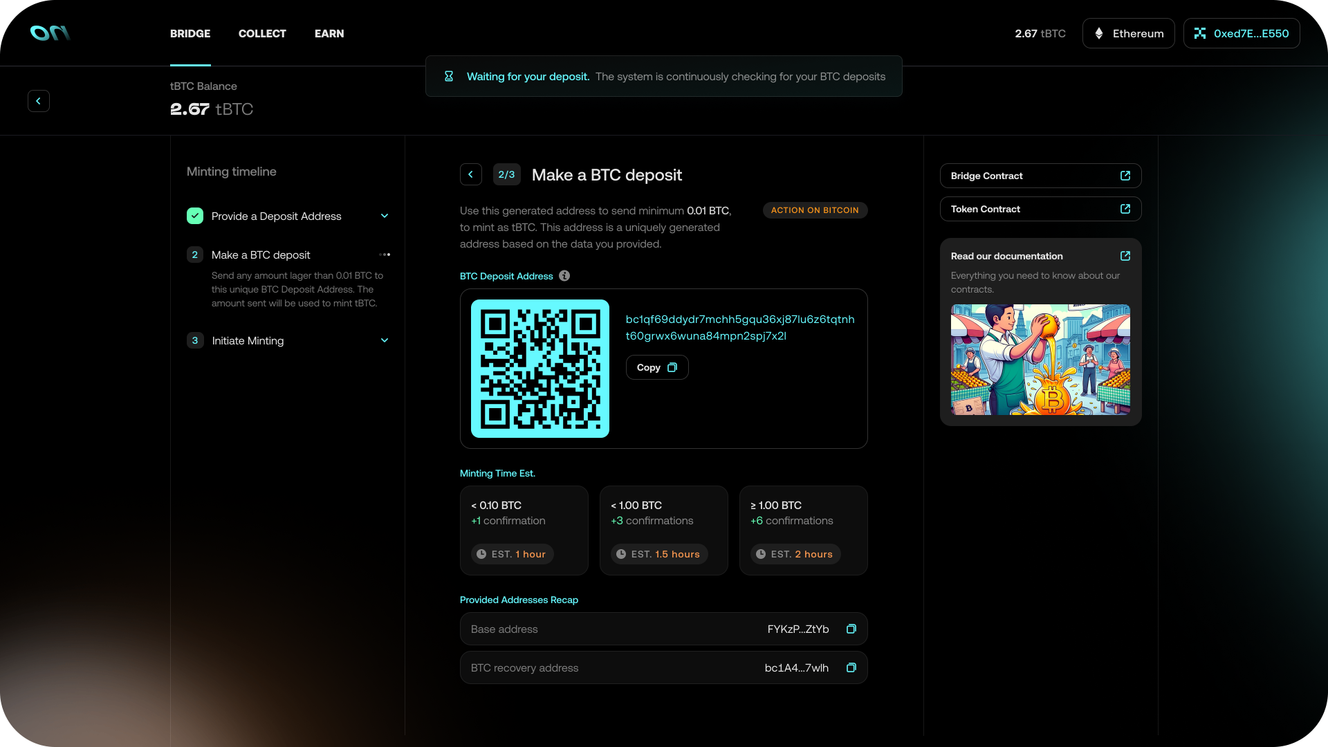
Task: Expand the Initiate Minting step
Action: pyautogui.click(x=385, y=340)
